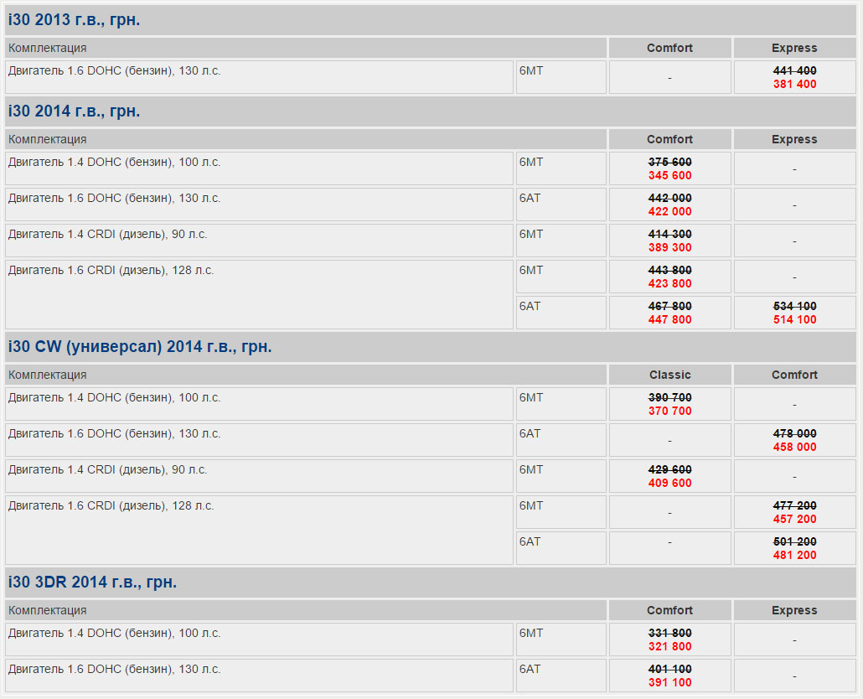The image size is (863, 699).
Task: Click the "i30 CW (универсал) 2014" heading
Action: click(x=140, y=347)
